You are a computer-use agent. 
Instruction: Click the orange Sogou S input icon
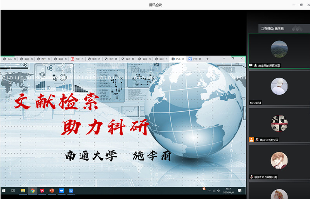pyautogui.click(x=204, y=189)
